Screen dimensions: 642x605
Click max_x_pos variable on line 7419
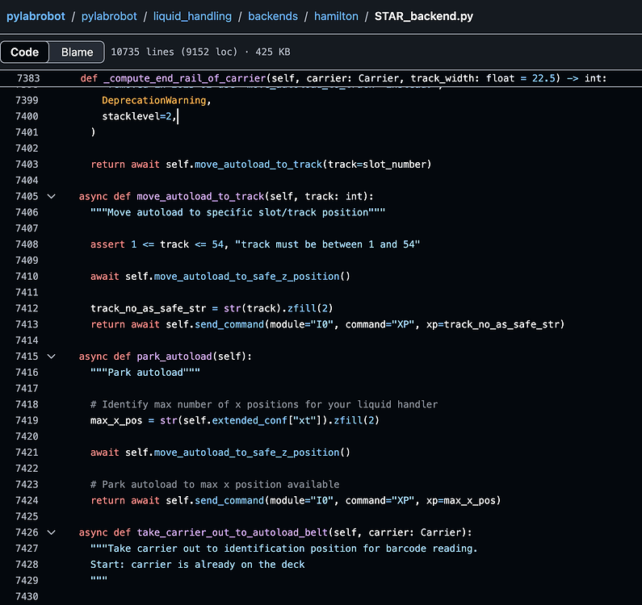[116, 420]
